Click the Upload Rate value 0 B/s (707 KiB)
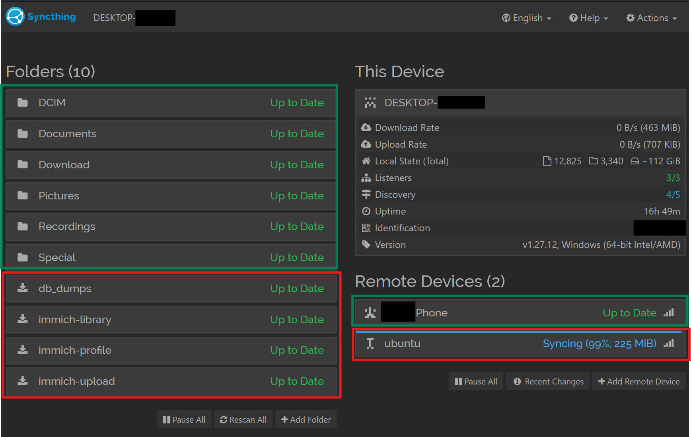The image size is (691, 437). coord(650,144)
